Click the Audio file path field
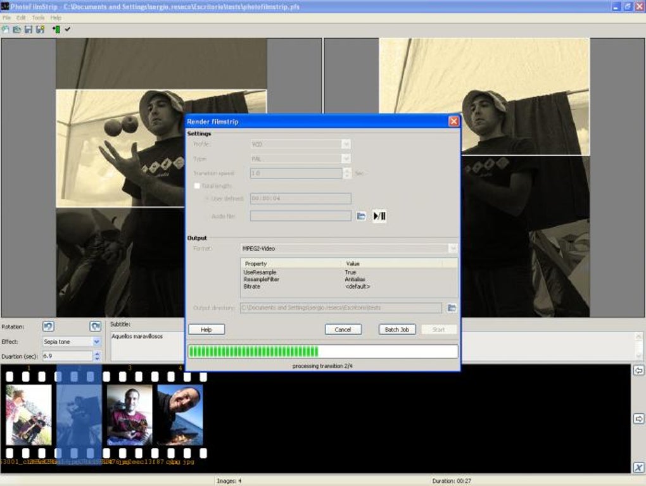646x486 pixels. click(x=300, y=216)
